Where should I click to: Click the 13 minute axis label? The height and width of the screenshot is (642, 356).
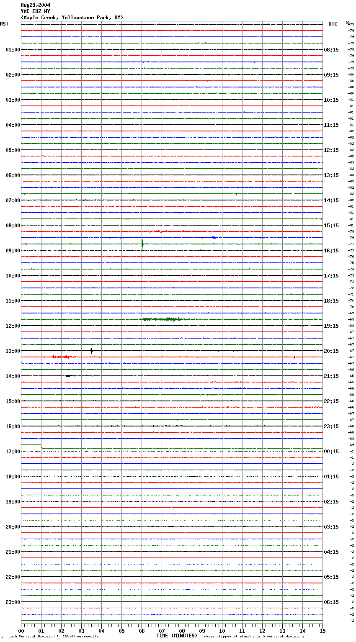click(282, 631)
